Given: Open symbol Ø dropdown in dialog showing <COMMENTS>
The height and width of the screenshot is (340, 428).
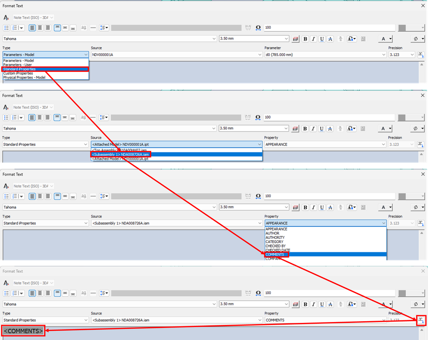Looking at the screenshot, I should click(x=418, y=304).
